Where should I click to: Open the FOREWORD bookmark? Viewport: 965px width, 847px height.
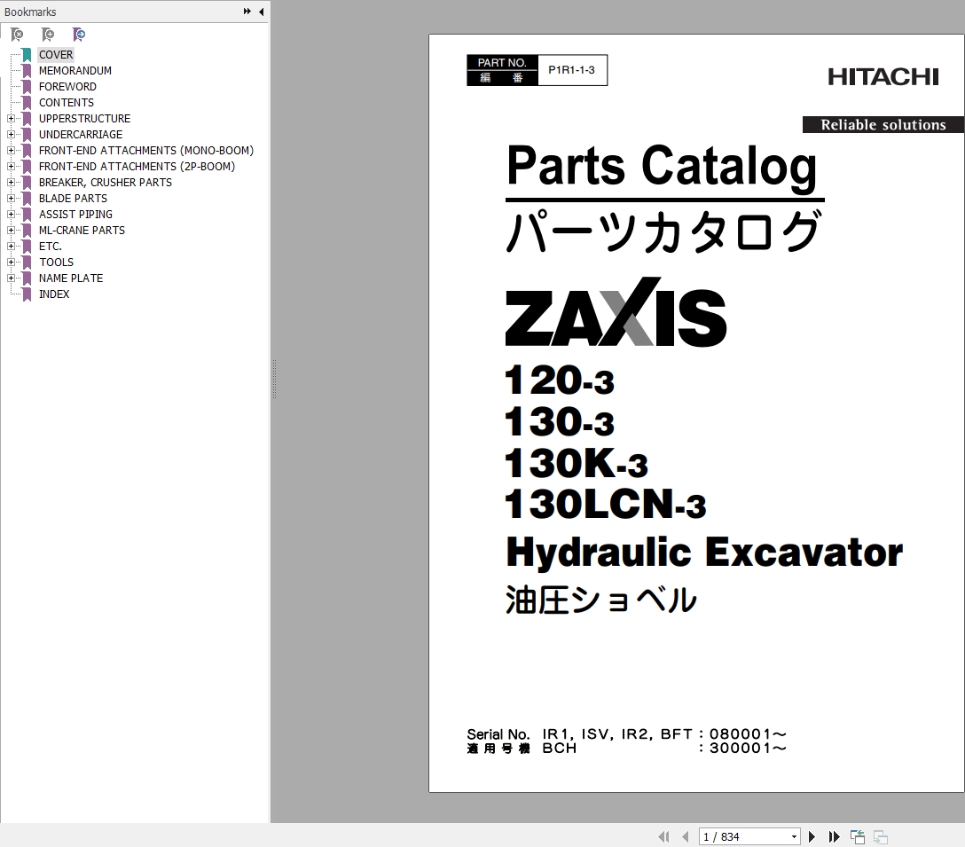[x=67, y=87]
